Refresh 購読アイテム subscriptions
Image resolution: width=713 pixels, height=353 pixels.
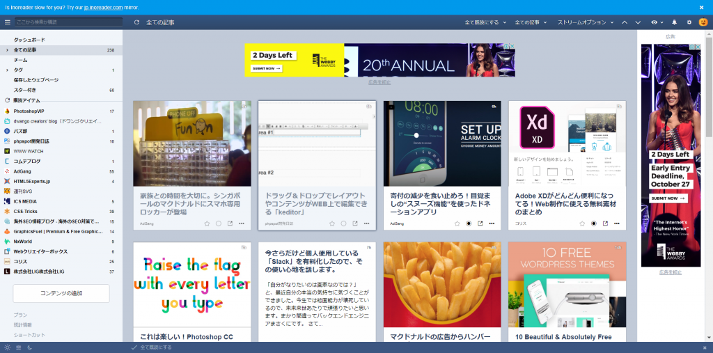click(x=7, y=100)
